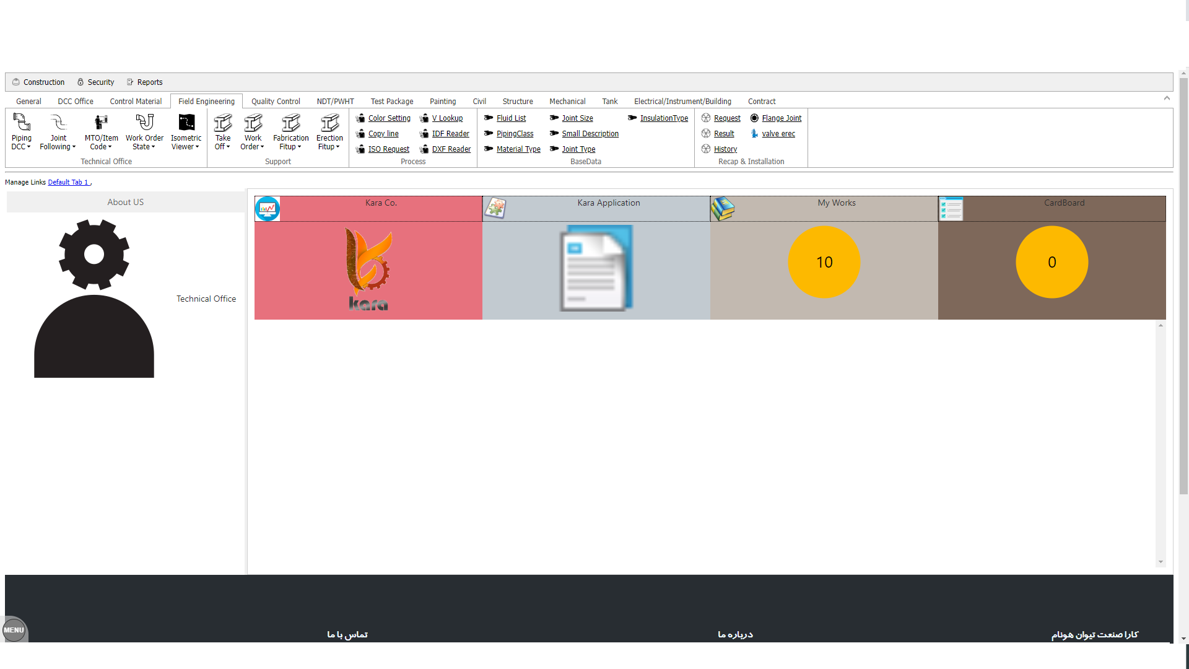Open the ISO Request link
Viewport: 1189px width, 669px height.
click(389, 149)
